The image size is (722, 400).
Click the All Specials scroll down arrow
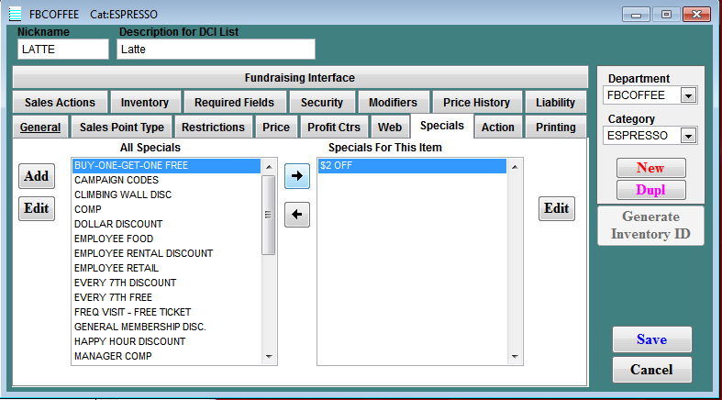[269, 357]
